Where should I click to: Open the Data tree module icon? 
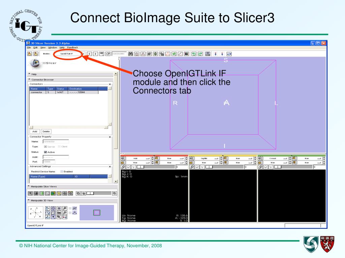pyautogui.click(x=143, y=54)
